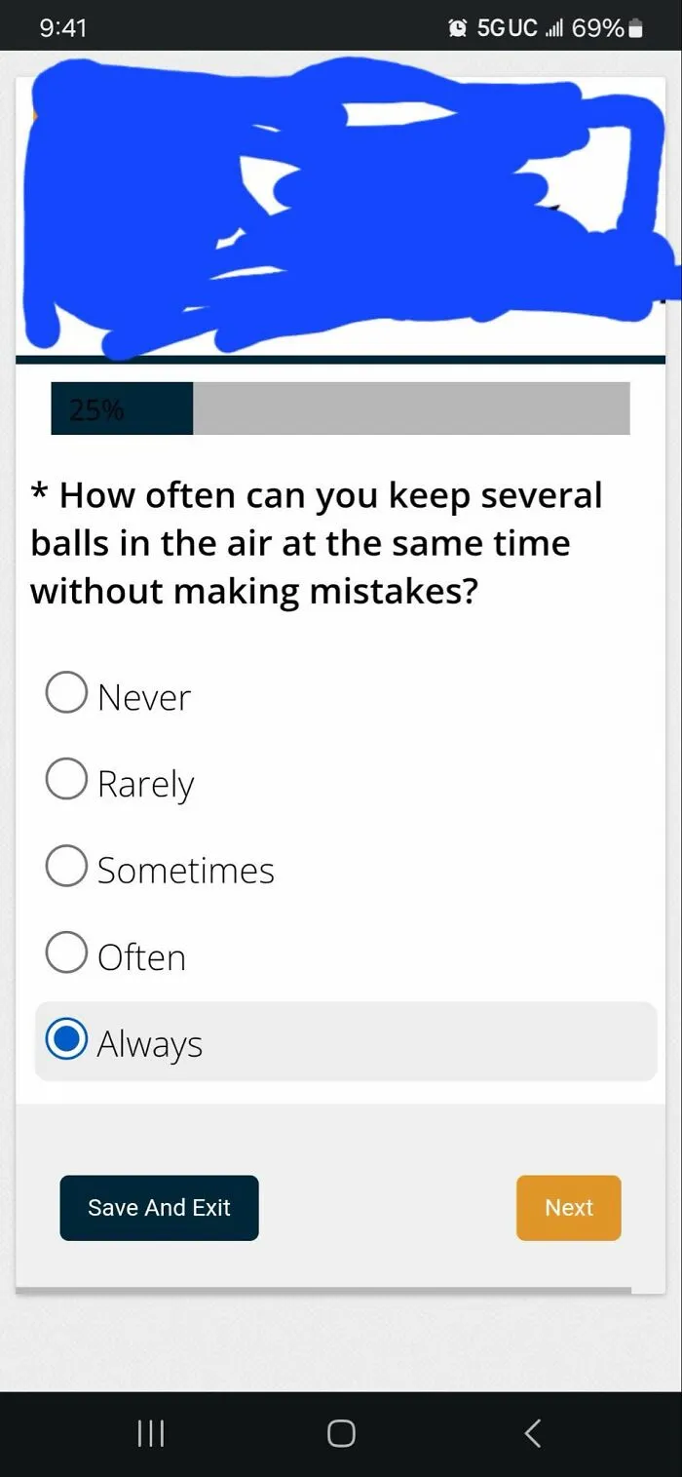
Task: Go to the next question with Next
Action: pyautogui.click(x=569, y=1208)
